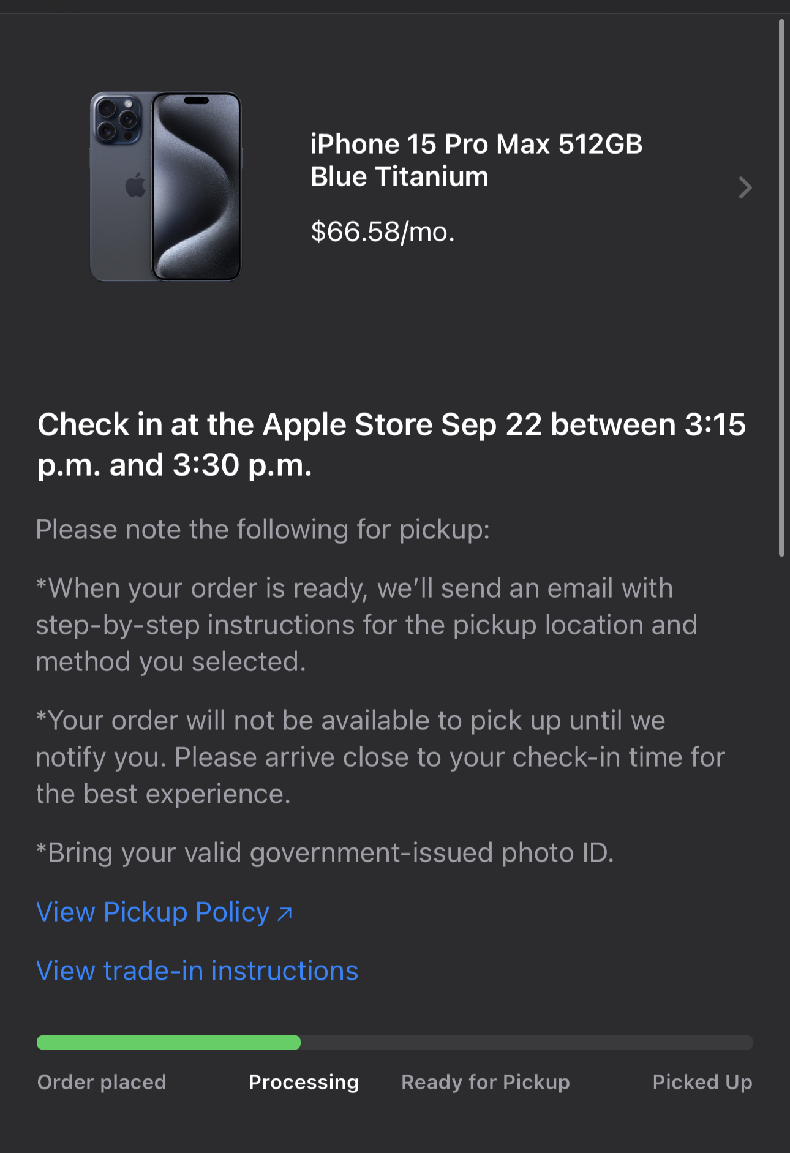Click the green filled part of the progress bar
The image size is (790, 1153).
(168, 1043)
